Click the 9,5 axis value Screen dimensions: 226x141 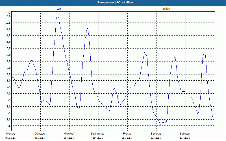click(9, 61)
